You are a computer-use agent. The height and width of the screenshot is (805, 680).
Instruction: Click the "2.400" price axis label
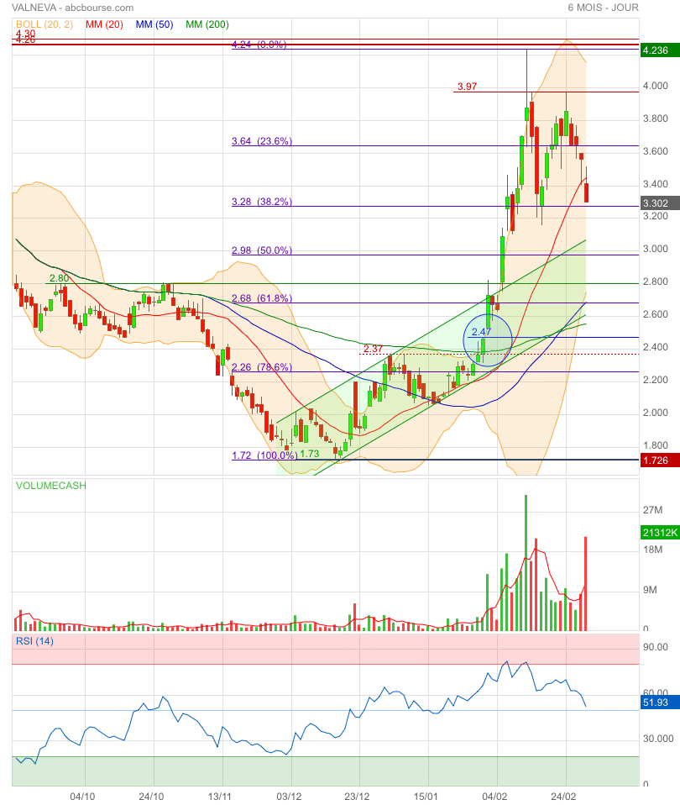pos(656,347)
